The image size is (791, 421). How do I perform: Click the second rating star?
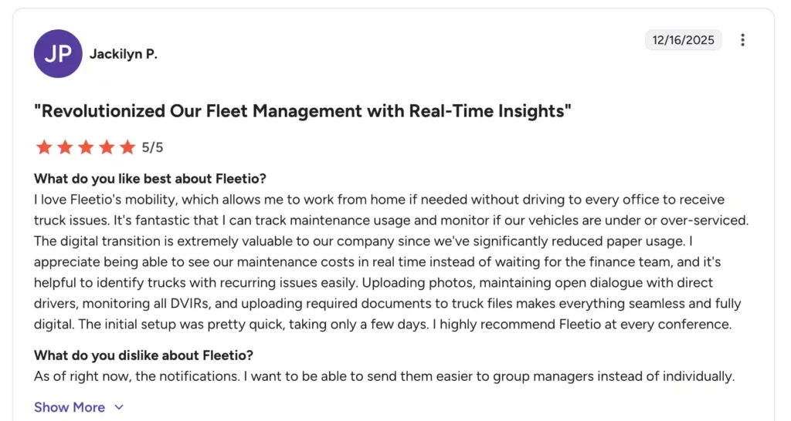pos(65,147)
